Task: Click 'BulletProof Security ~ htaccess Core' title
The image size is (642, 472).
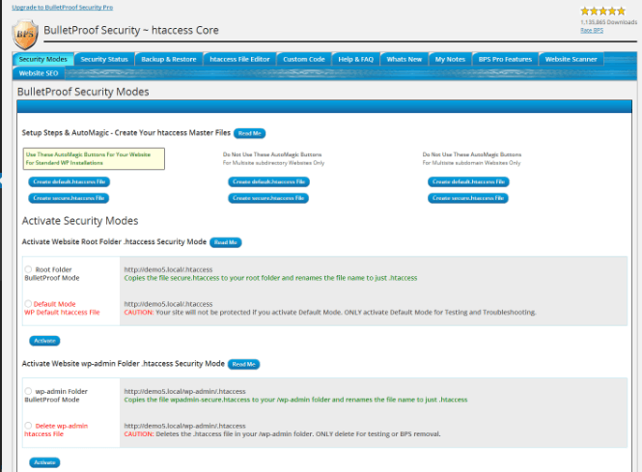Action: pyautogui.click(x=131, y=30)
